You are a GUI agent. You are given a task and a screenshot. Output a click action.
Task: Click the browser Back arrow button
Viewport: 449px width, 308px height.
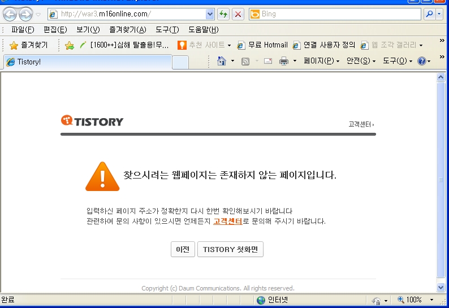tap(10, 14)
